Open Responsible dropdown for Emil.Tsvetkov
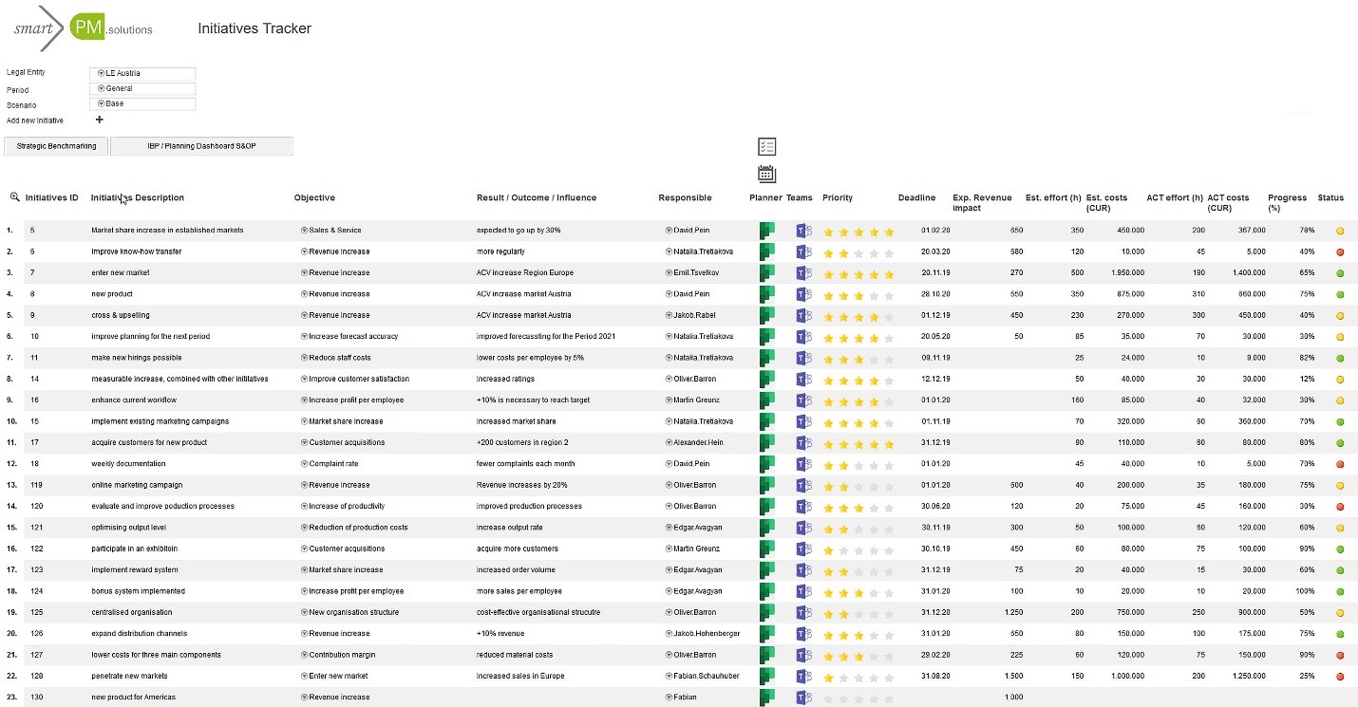 click(669, 273)
